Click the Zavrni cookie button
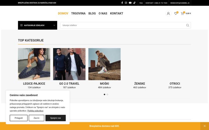Viewport: 209px width, 130px height. (37, 118)
